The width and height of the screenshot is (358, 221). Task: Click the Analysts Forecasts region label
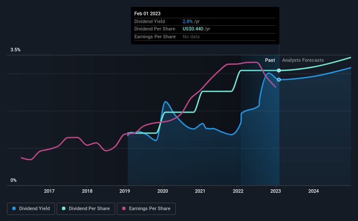point(303,60)
